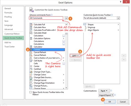
Task: Click the command list scrollbar down arrow
Action: click(66, 88)
